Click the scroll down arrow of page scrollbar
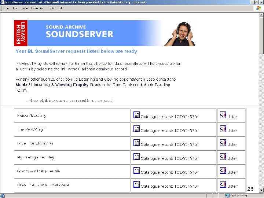Image resolution: width=264 pixels, height=198 pixels. [261, 190]
